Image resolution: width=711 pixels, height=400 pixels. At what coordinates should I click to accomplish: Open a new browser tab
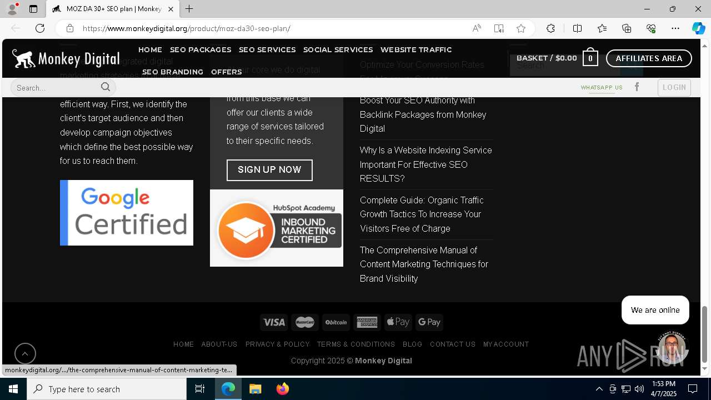[x=189, y=9]
